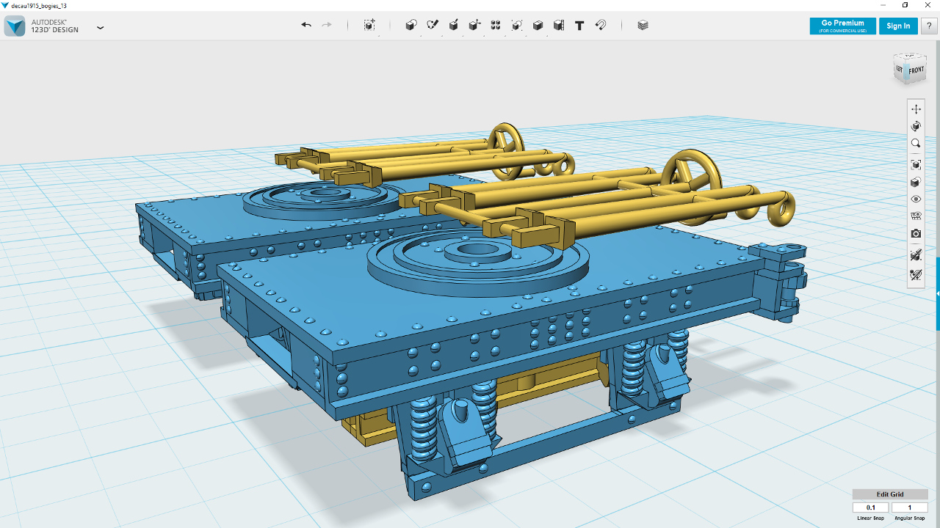Expand the application menu dropdown arrow

pyautogui.click(x=101, y=28)
